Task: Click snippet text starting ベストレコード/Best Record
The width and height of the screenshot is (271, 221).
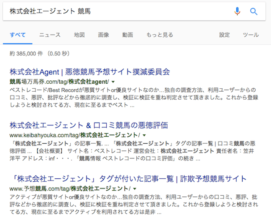Action: [134, 98]
